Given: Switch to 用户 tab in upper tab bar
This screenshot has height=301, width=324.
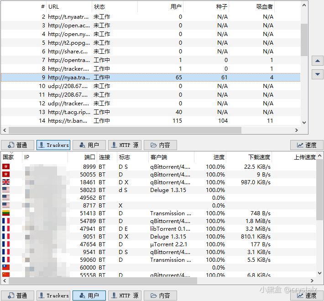Looking at the screenshot, I should pos(89,145).
